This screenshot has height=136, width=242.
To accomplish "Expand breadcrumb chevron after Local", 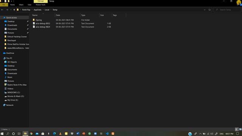I will [51, 10].
